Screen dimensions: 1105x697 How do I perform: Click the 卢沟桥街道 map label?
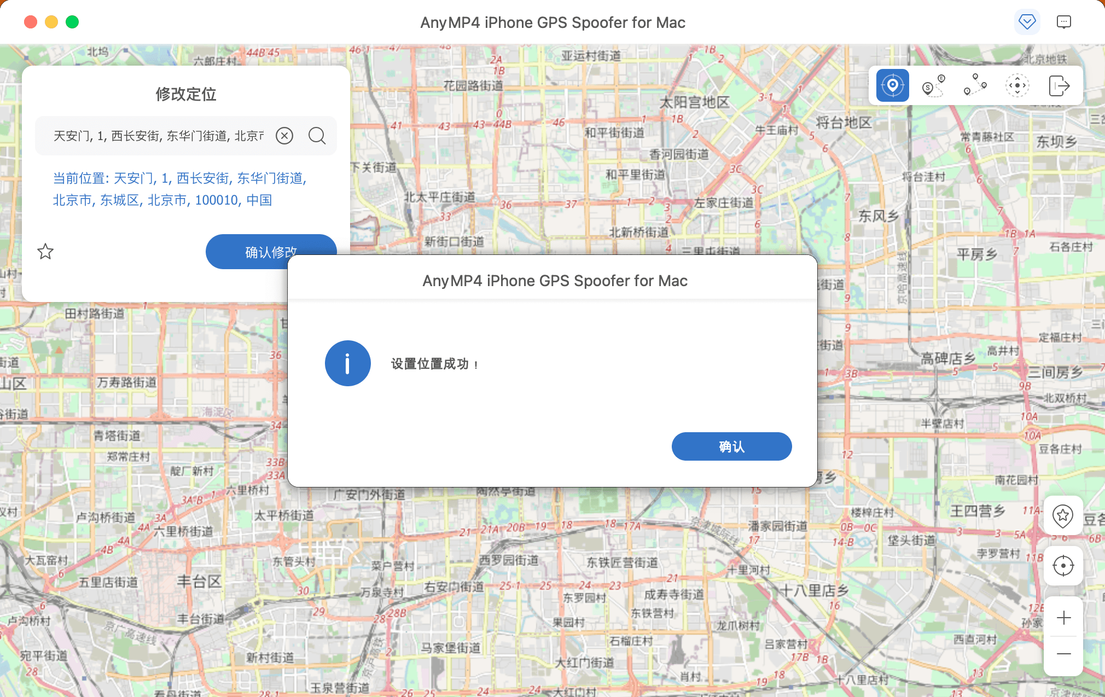106,517
